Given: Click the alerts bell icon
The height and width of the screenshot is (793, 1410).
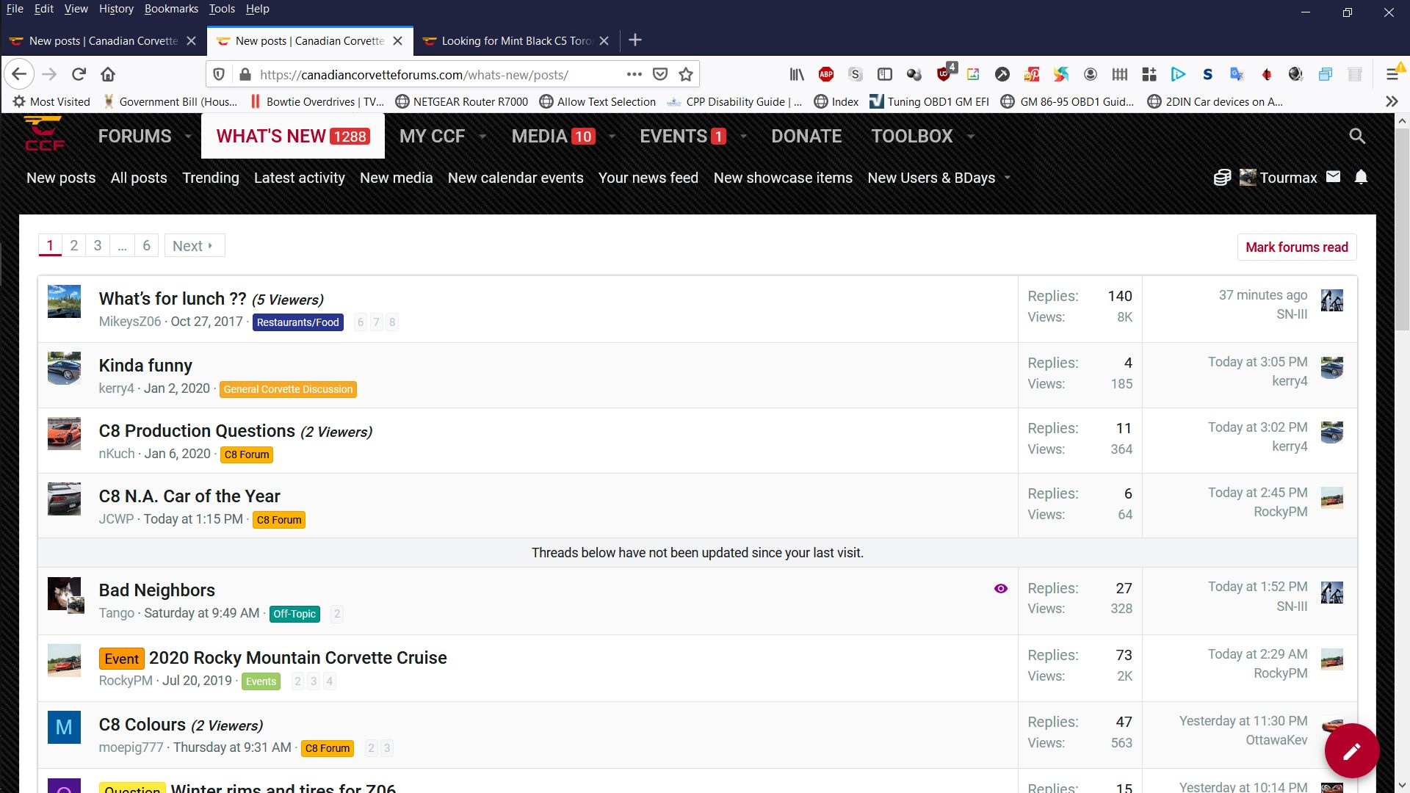Looking at the screenshot, I should 1361,177.
